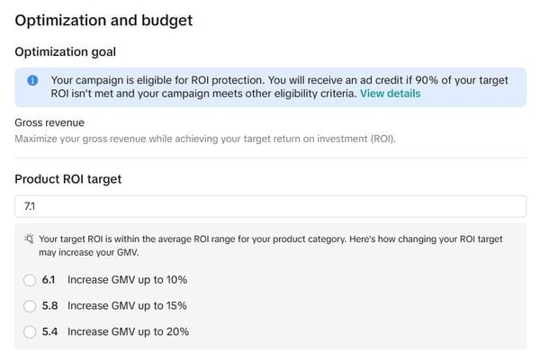Click the lightbulb tip icon

click(x=30, y=239)
